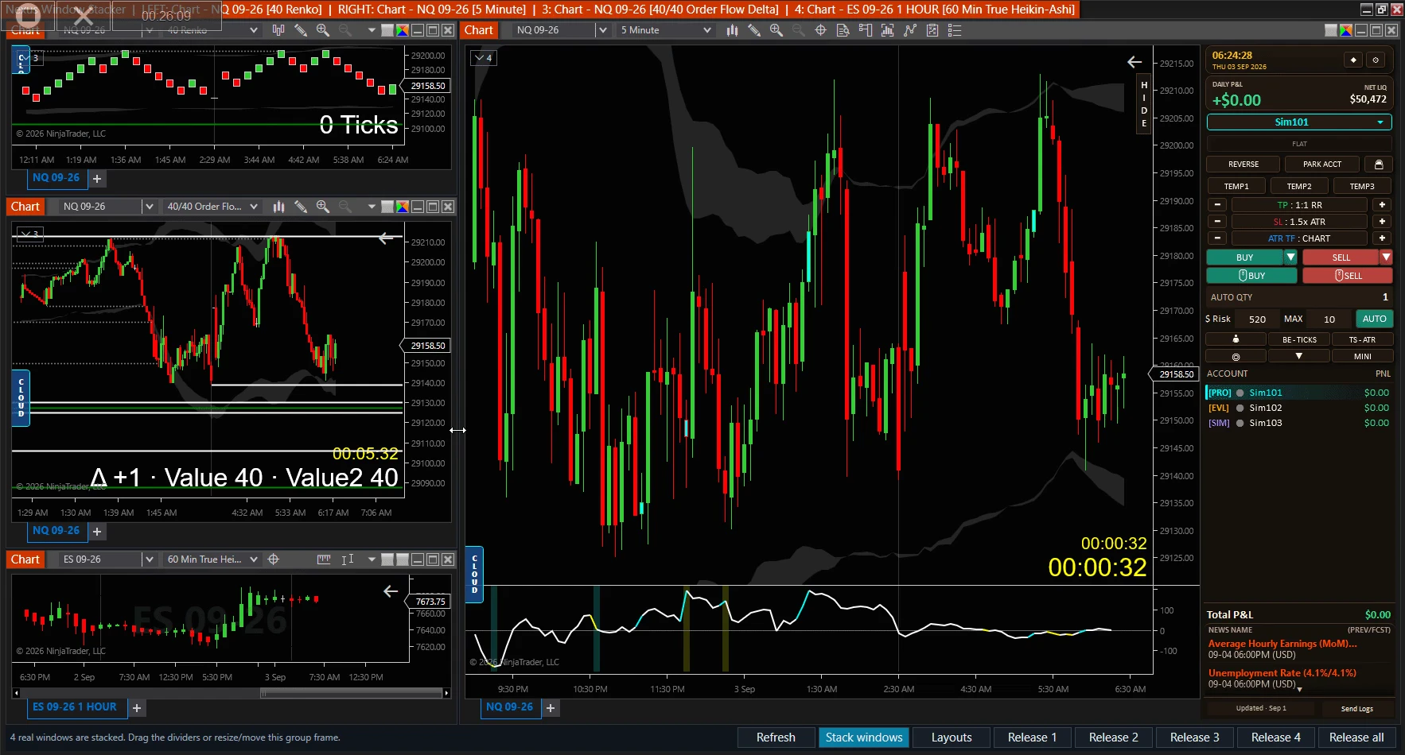The height and width of the screenshot is (755, 1405).
Task: Zoom out on the 5 Minute chart
Action: pos(799,30)
